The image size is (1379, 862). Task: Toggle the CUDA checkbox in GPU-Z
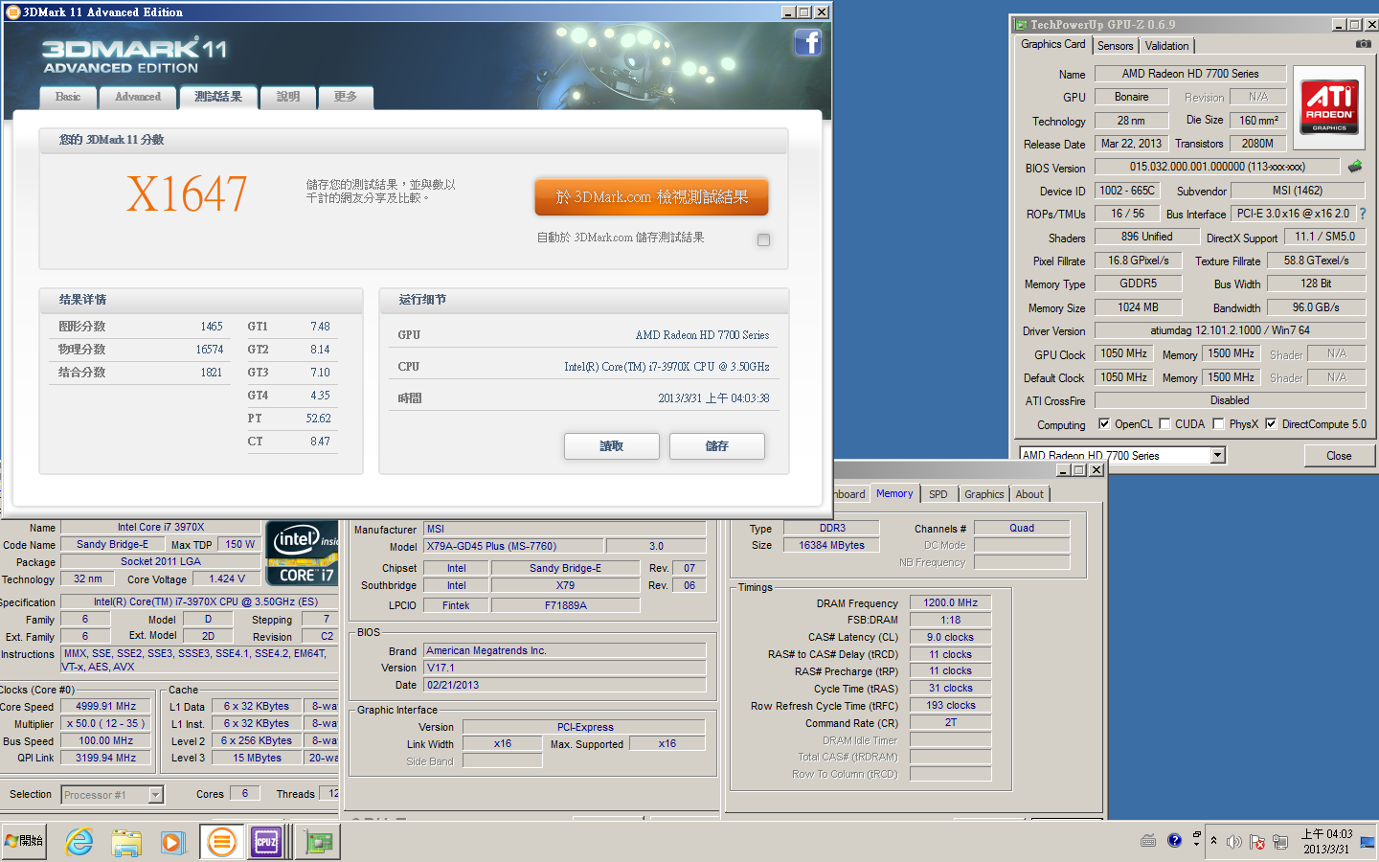1164,423
